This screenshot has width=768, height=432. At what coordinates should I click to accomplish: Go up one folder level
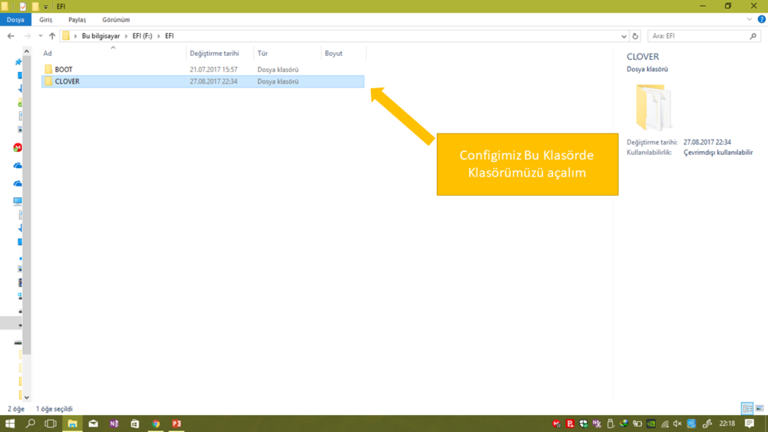click(52, 36)
